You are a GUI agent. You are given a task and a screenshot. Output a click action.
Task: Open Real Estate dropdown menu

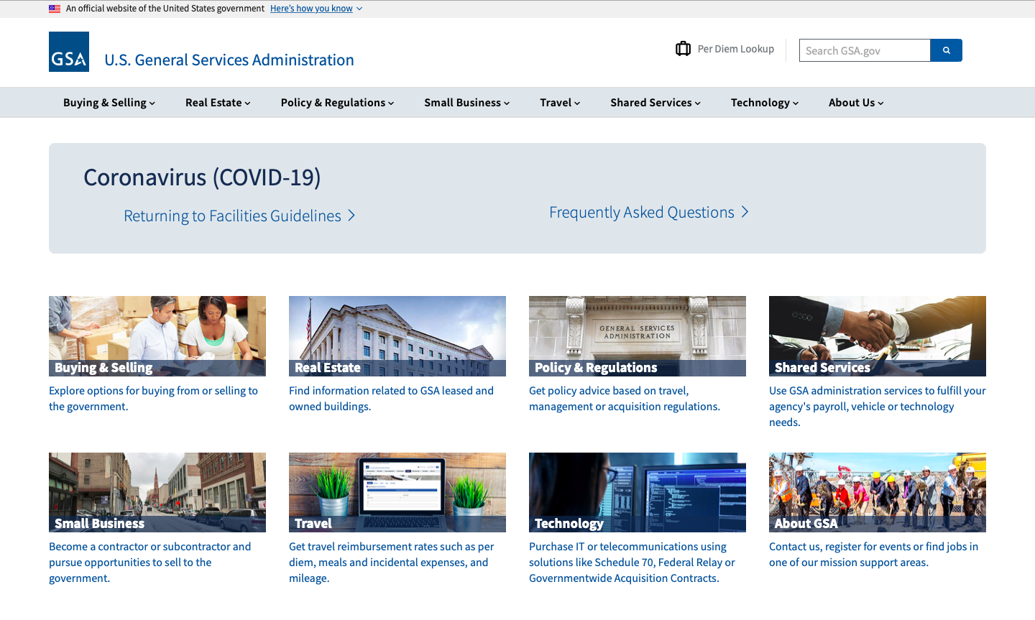point(218,103)
